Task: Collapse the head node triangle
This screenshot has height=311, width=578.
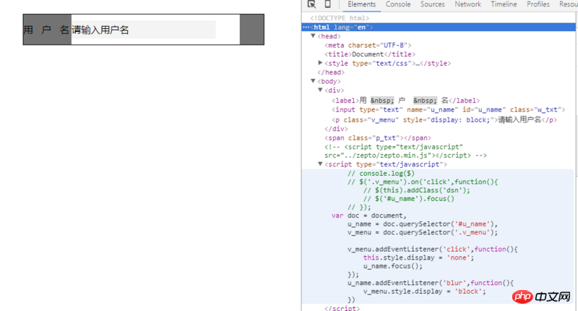Action: [313, 35]
